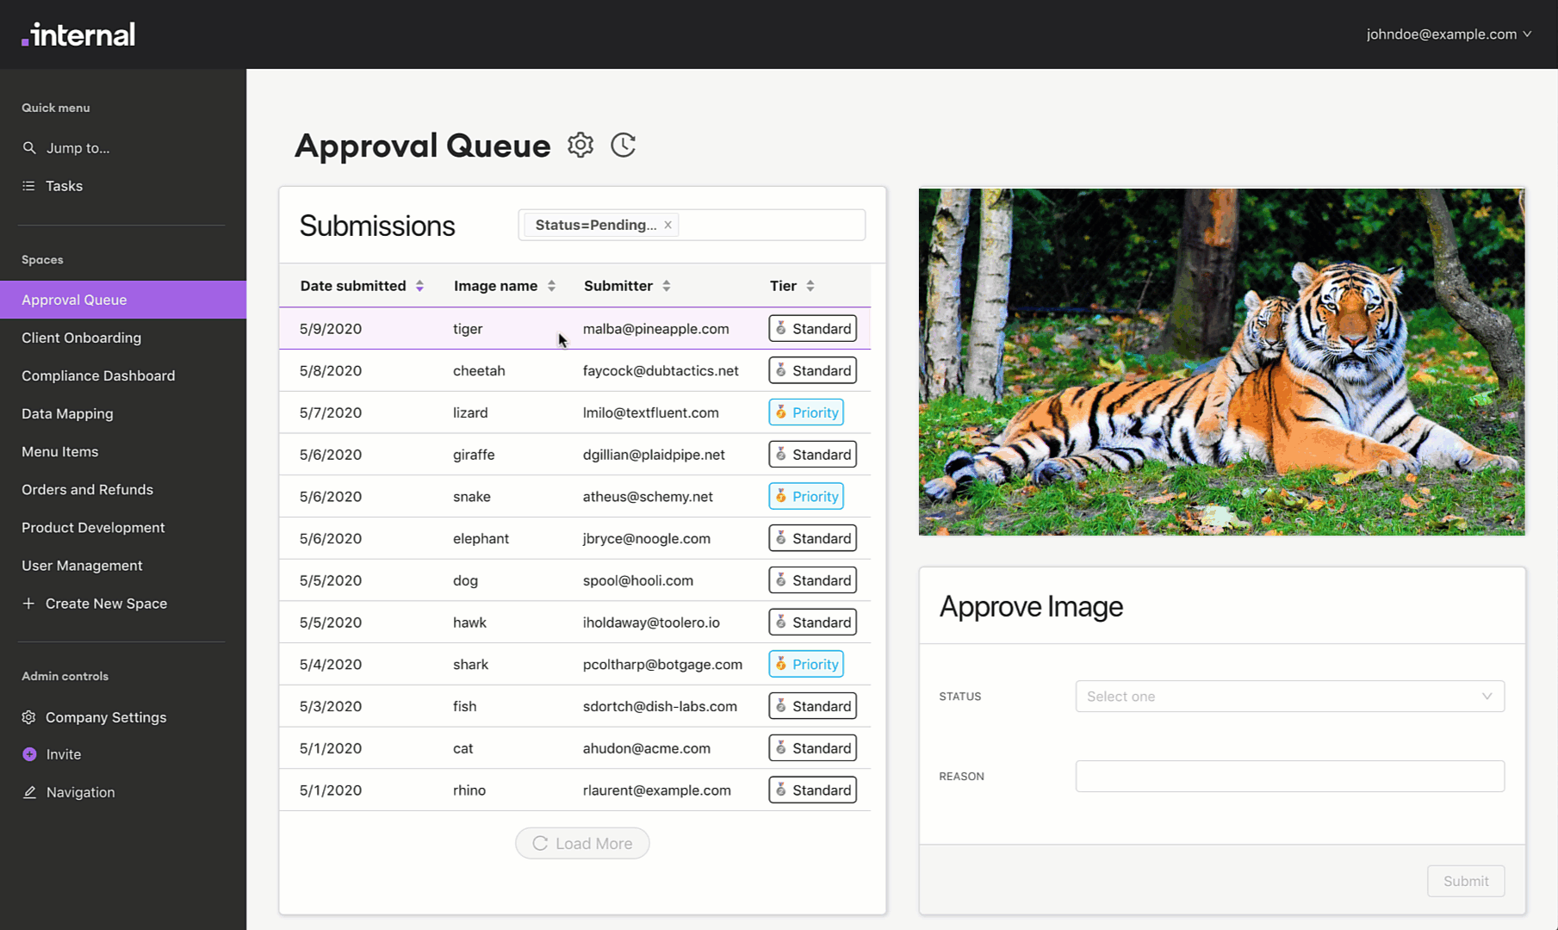Screen dimensions: 1558x930
Task: Expand the Status Select one dropdown
Action: [1289, 697]
